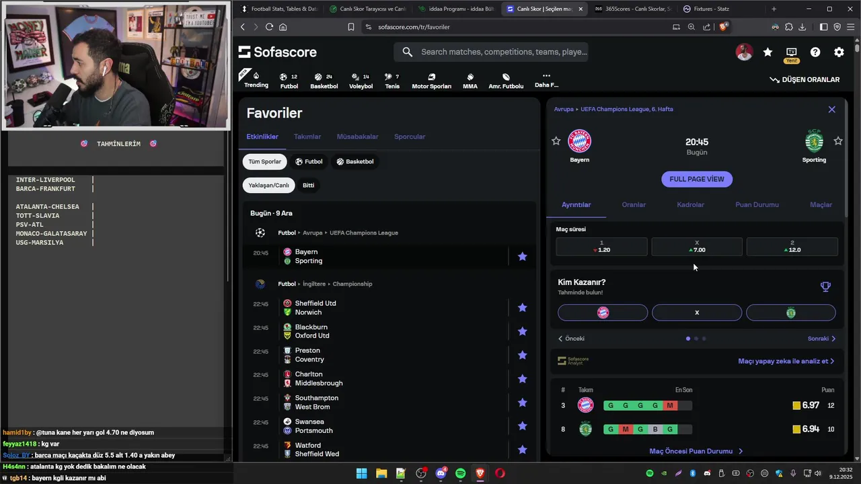Open Brave Shields lion icon

pyautogui.click(x=724, y=27)
